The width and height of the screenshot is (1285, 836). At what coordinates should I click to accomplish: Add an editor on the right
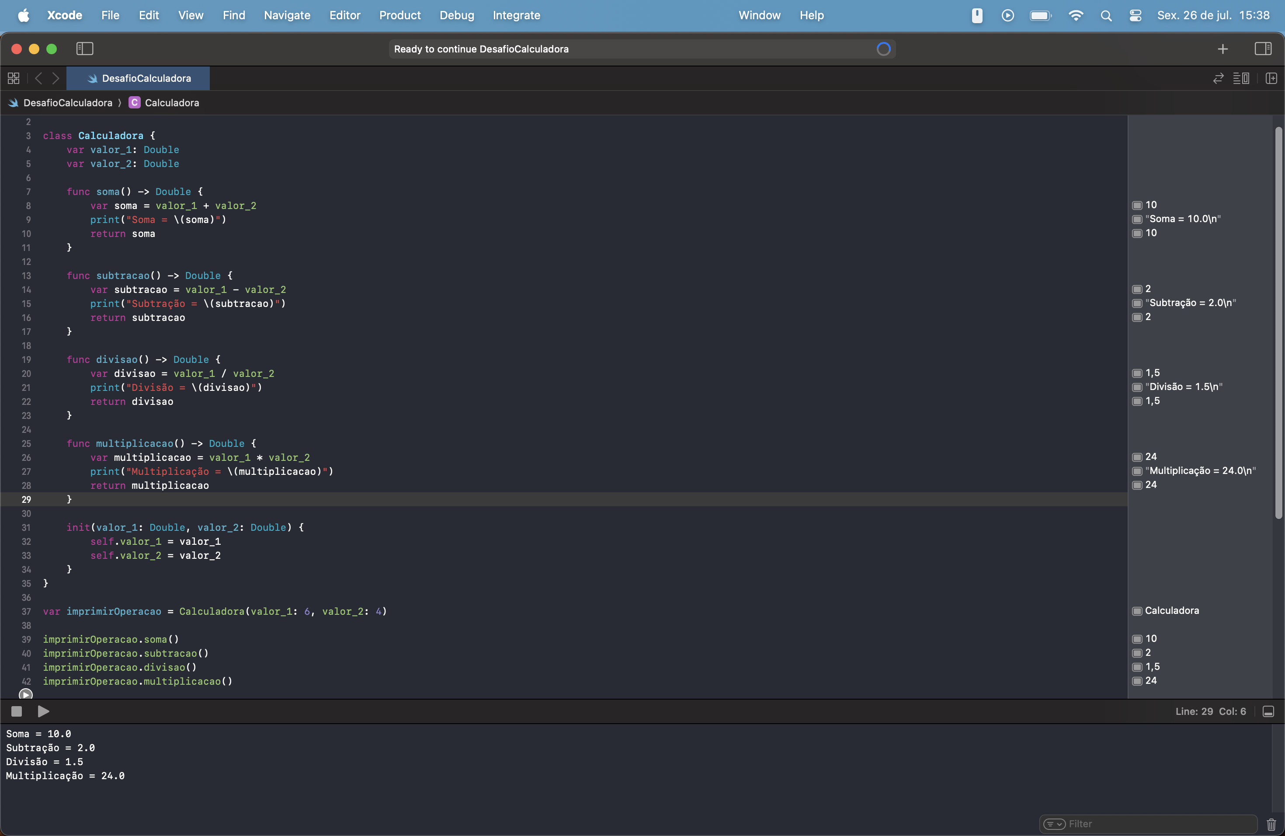tap(1271, 78)
